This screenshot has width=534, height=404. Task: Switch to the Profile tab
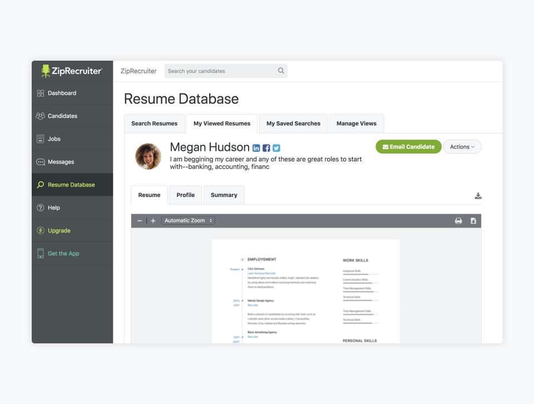pos(185,195)
